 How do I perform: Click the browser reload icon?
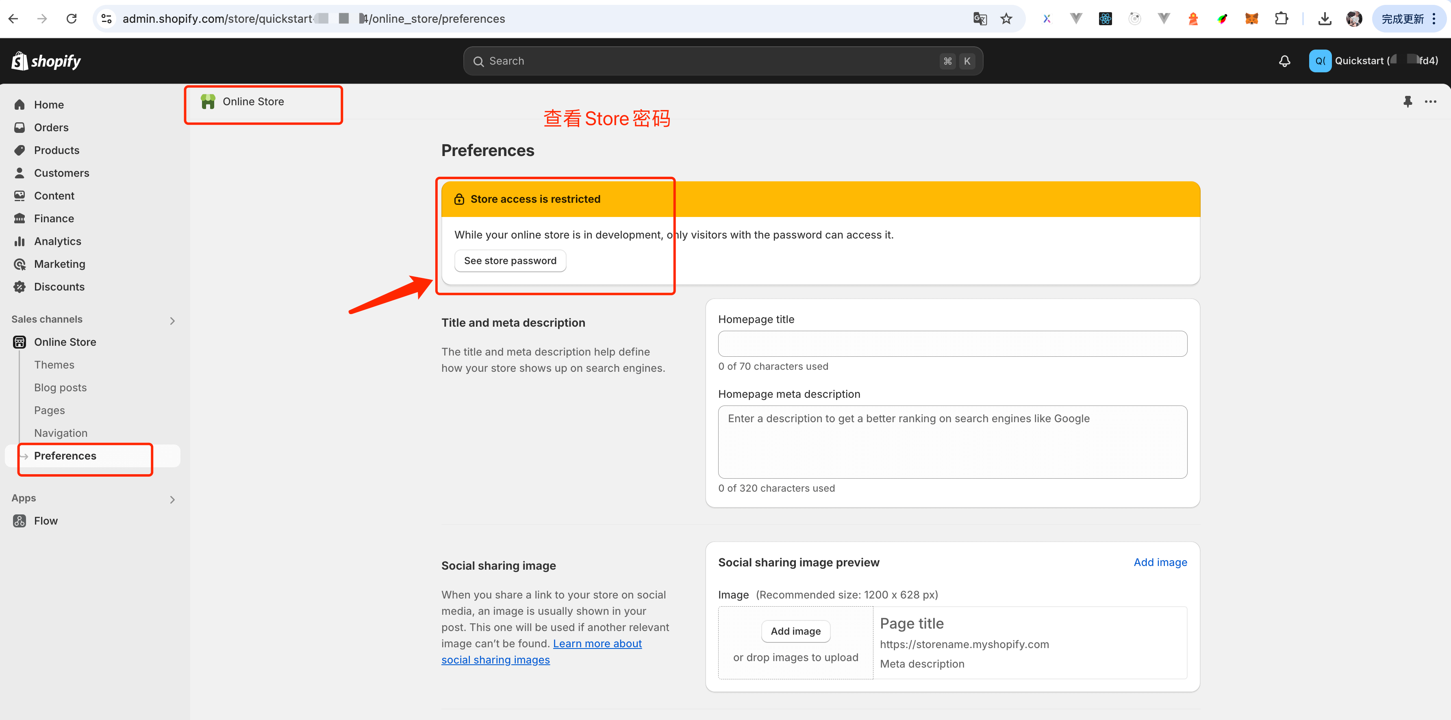click(x=72, y=19)
